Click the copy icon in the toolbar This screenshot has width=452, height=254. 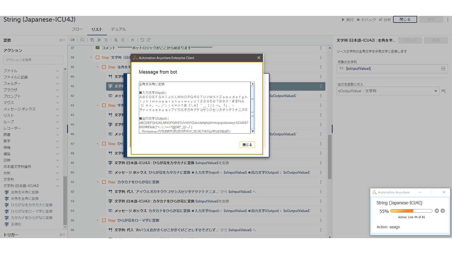92,40
